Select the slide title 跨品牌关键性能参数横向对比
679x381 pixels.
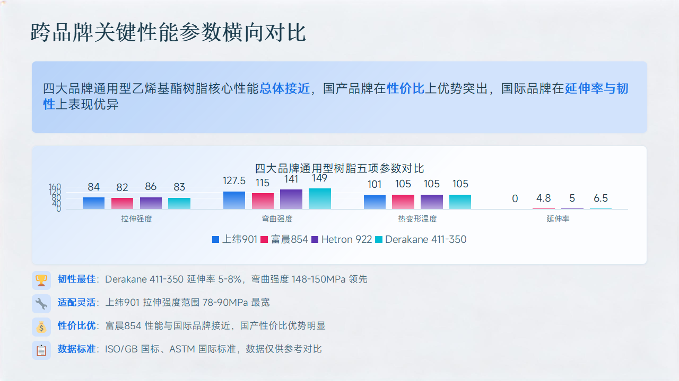169,32
